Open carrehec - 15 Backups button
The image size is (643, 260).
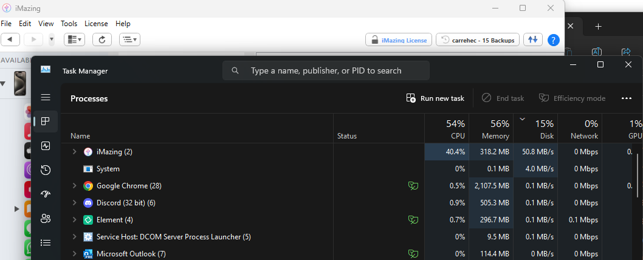[478, 39]
